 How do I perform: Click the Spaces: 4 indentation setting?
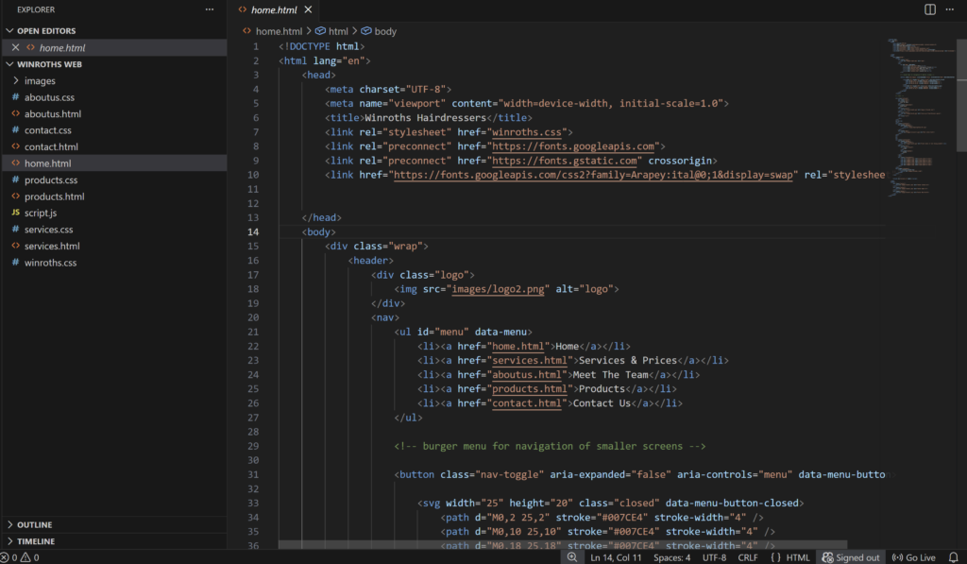(672, 557)
